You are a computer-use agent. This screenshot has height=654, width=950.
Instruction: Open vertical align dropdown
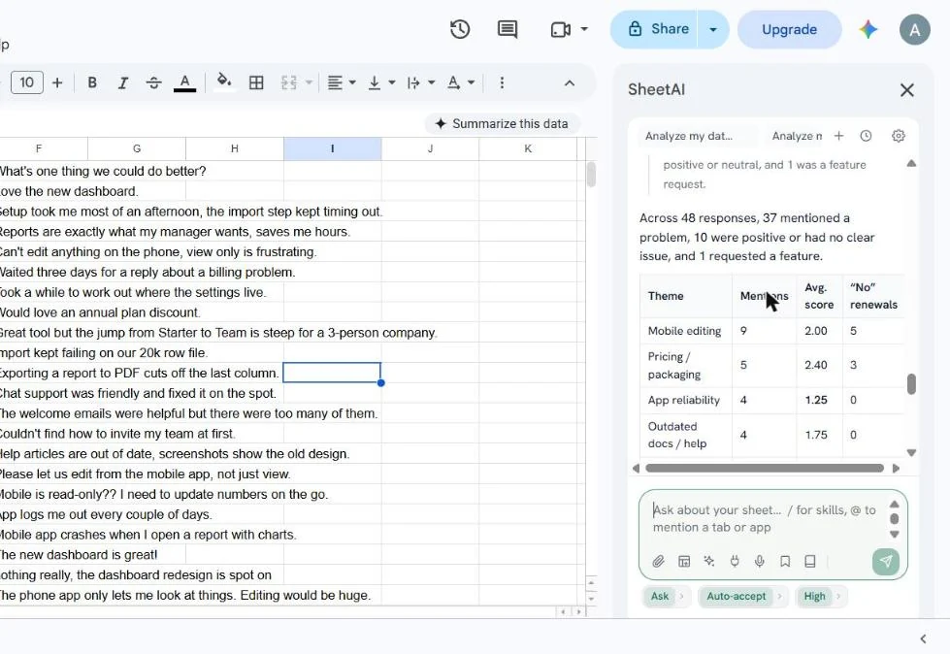point(381,82)
